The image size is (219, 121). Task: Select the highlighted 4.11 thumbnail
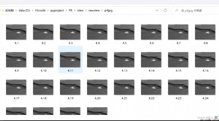pos(70,60)
